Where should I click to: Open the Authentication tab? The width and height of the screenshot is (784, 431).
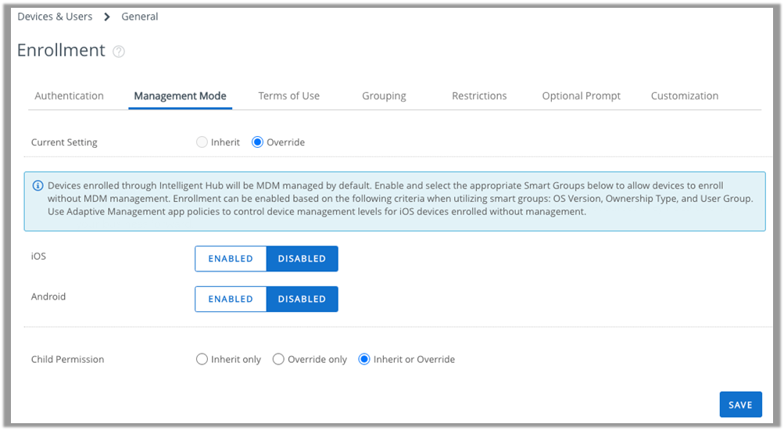pos(69,96)
